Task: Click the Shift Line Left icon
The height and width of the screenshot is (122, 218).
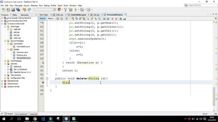Action: point(104,19)
